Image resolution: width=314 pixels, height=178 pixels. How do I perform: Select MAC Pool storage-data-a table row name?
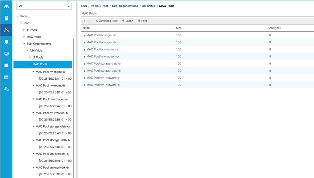click(x=104, y=63)
